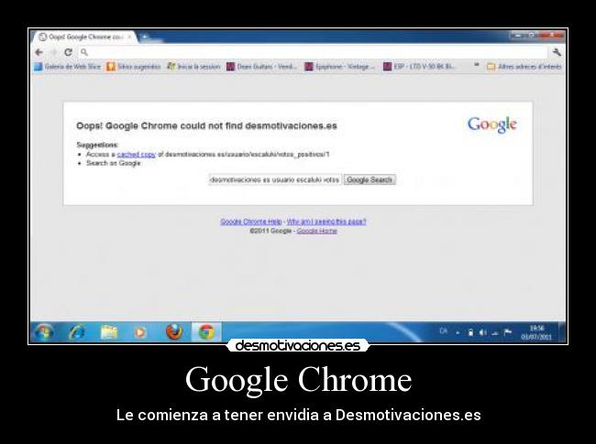
Task: Click the Chrome taskbar icon
Action: coord(206,332)
